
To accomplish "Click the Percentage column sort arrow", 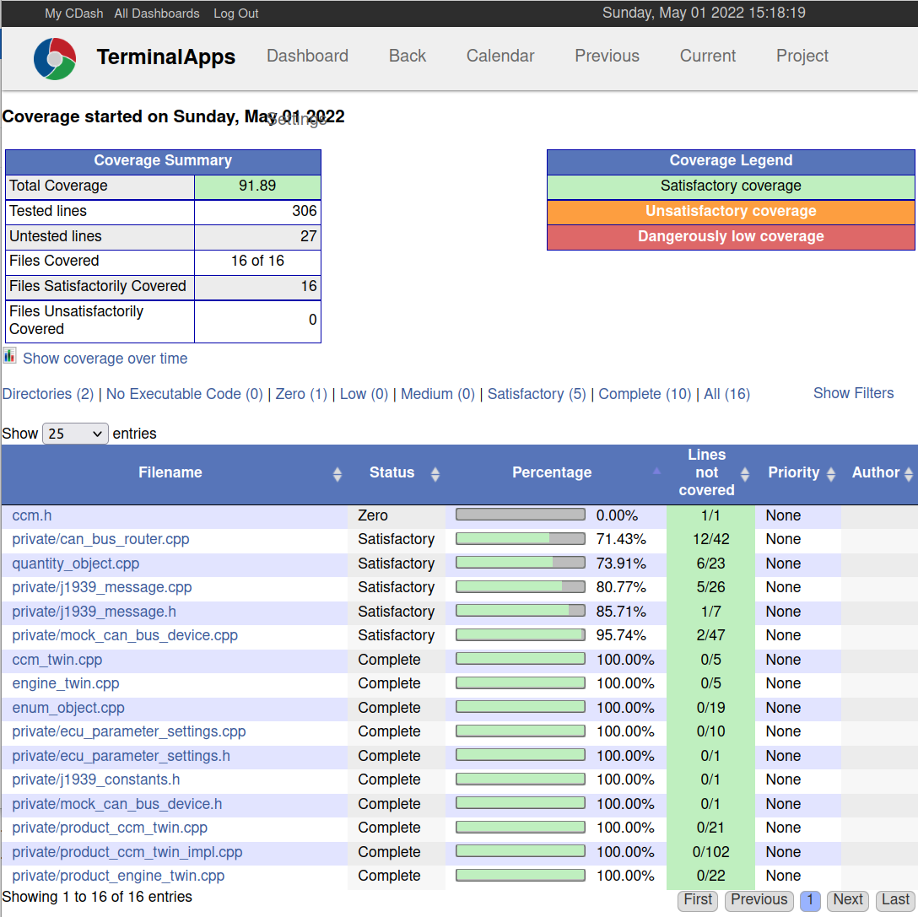I will [x=656, y=472].
